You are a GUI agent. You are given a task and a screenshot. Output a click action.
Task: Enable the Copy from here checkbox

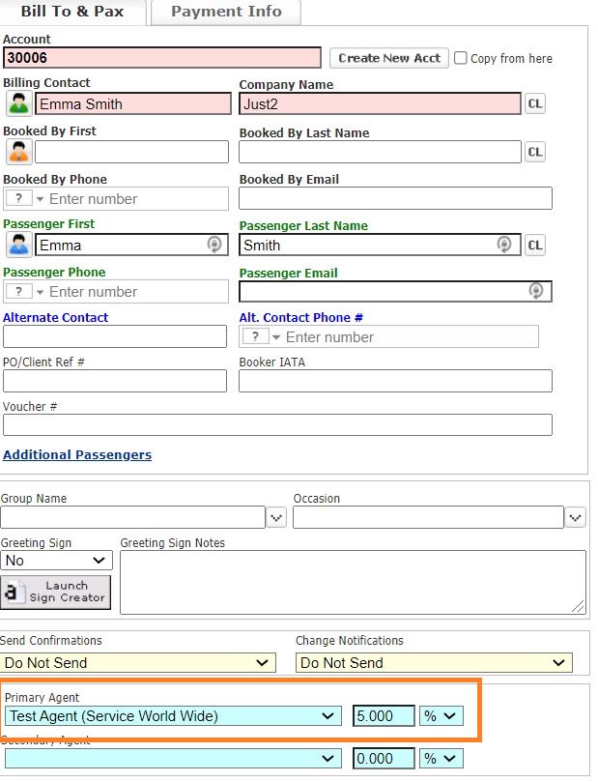pyautogui.click(x=461, y=58)
